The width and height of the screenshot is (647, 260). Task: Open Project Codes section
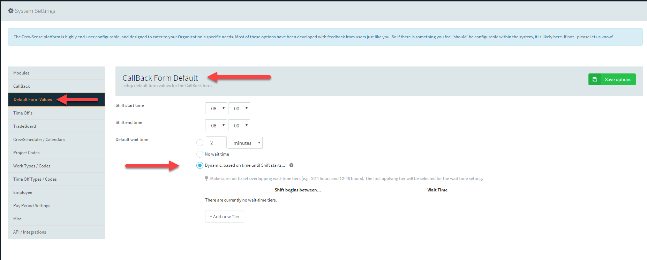point(57,153)
